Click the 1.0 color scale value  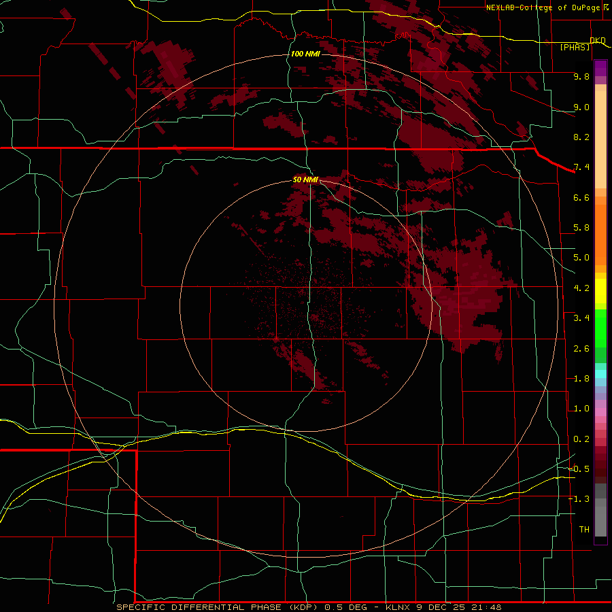click(581, 409)
